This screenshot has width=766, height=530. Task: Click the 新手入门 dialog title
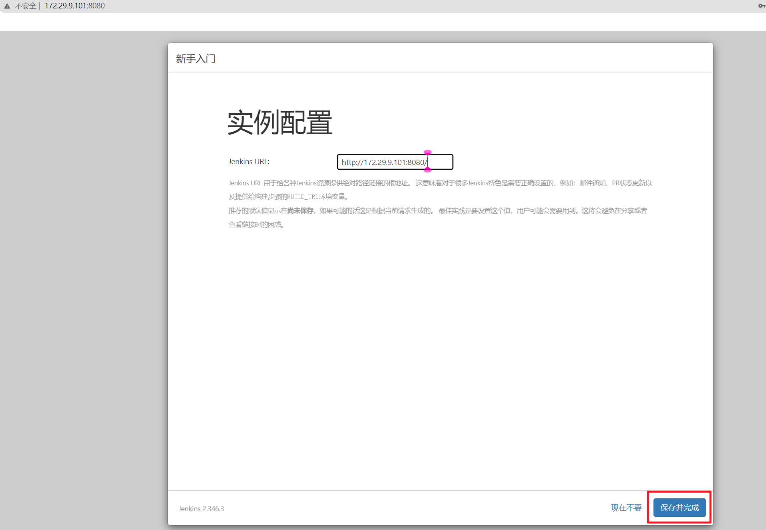tap(196, 59)
